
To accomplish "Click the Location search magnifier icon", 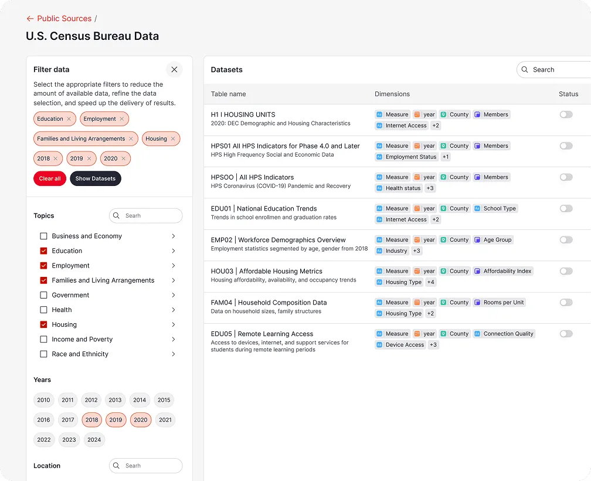I will 117,466.
